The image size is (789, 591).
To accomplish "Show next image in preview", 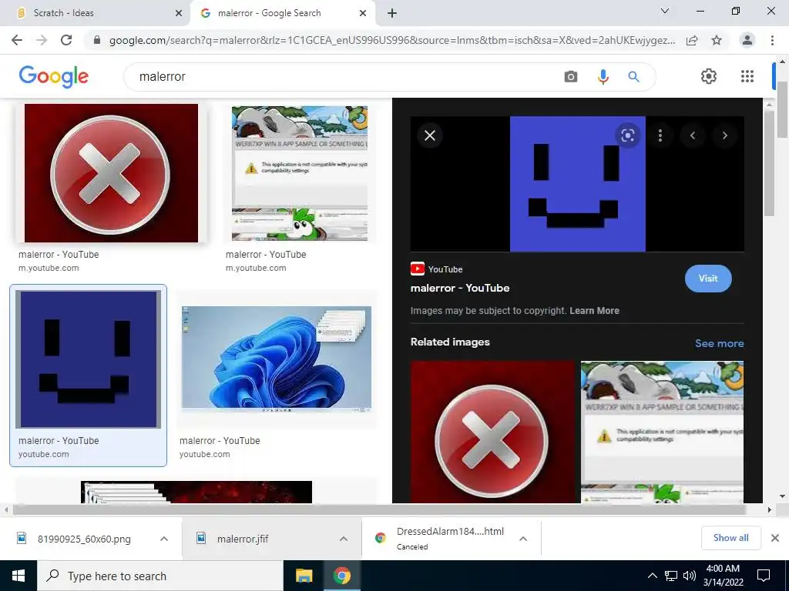I will [x=724, y=135].
